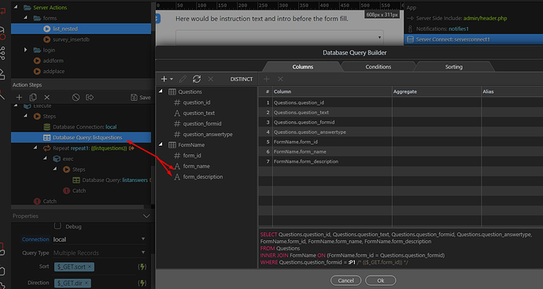Collapse the Repeat repeat1 step
Image resolution: width=543 pixels, height=289 pixels.
click(x=35, y=147)
